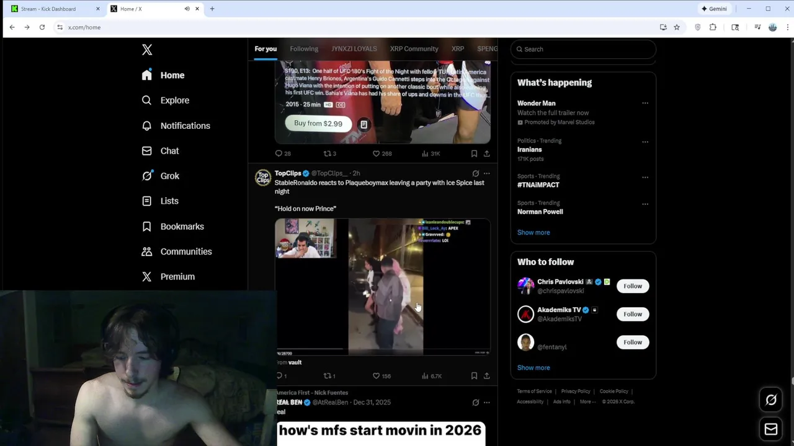Image resolution: width=794 pixels, height=446 pixels.
Task: Play the StableRonaldo reaction video
Action: [x=383, y=287]
